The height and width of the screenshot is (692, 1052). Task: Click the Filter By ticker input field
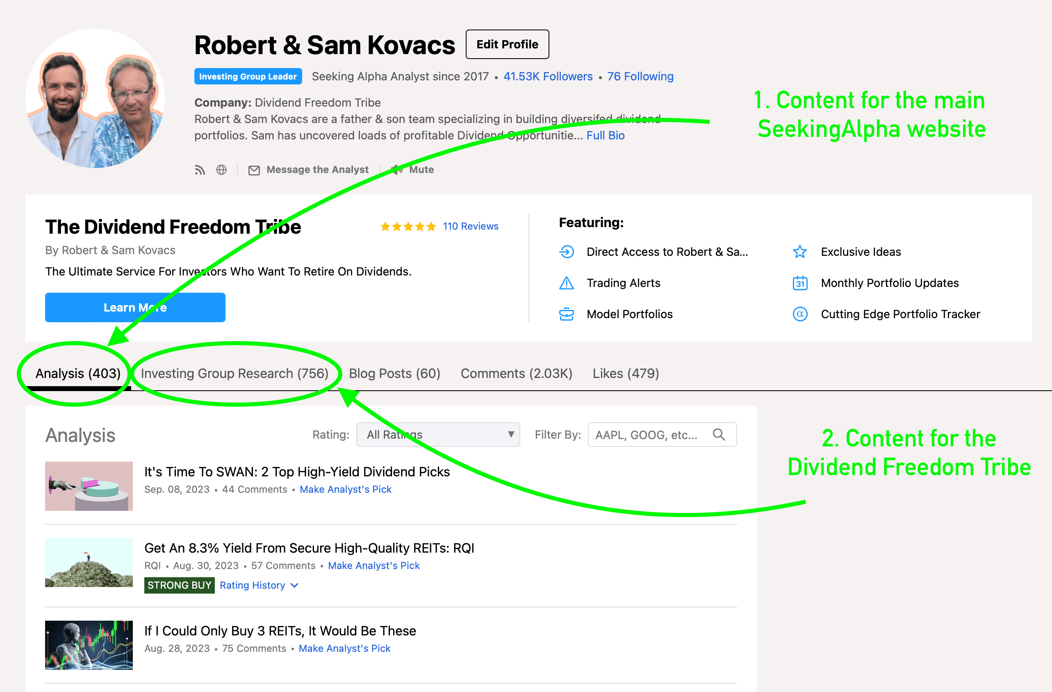(x=650, y=435)
